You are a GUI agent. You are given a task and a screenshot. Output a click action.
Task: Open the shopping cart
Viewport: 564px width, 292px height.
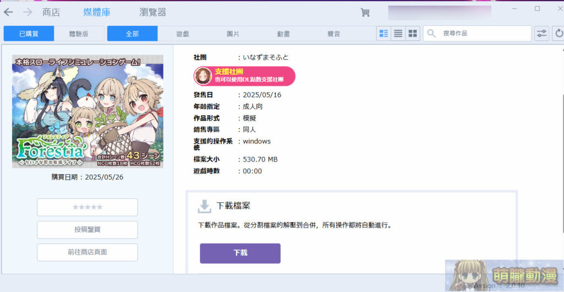(x=365, y=13)
